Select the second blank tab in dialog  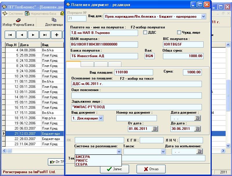coord(87,64)
